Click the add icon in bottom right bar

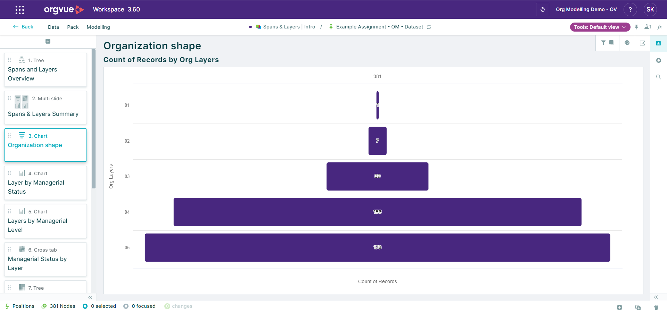tap(619, 307)
